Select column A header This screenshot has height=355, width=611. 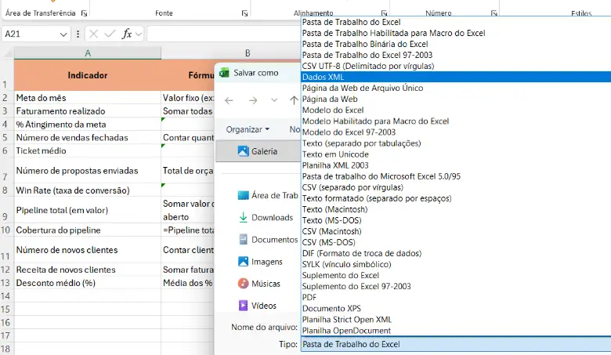[88, 53]
